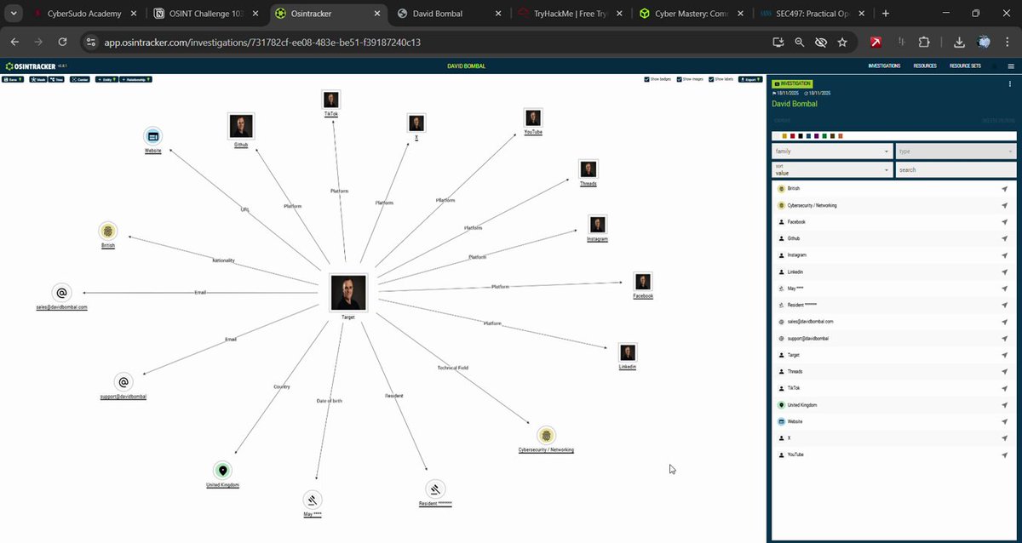The width and height of the screenshot is (1022, 543).
Task: Open the sort value dropdown
Action: click(x=831, y=169)
